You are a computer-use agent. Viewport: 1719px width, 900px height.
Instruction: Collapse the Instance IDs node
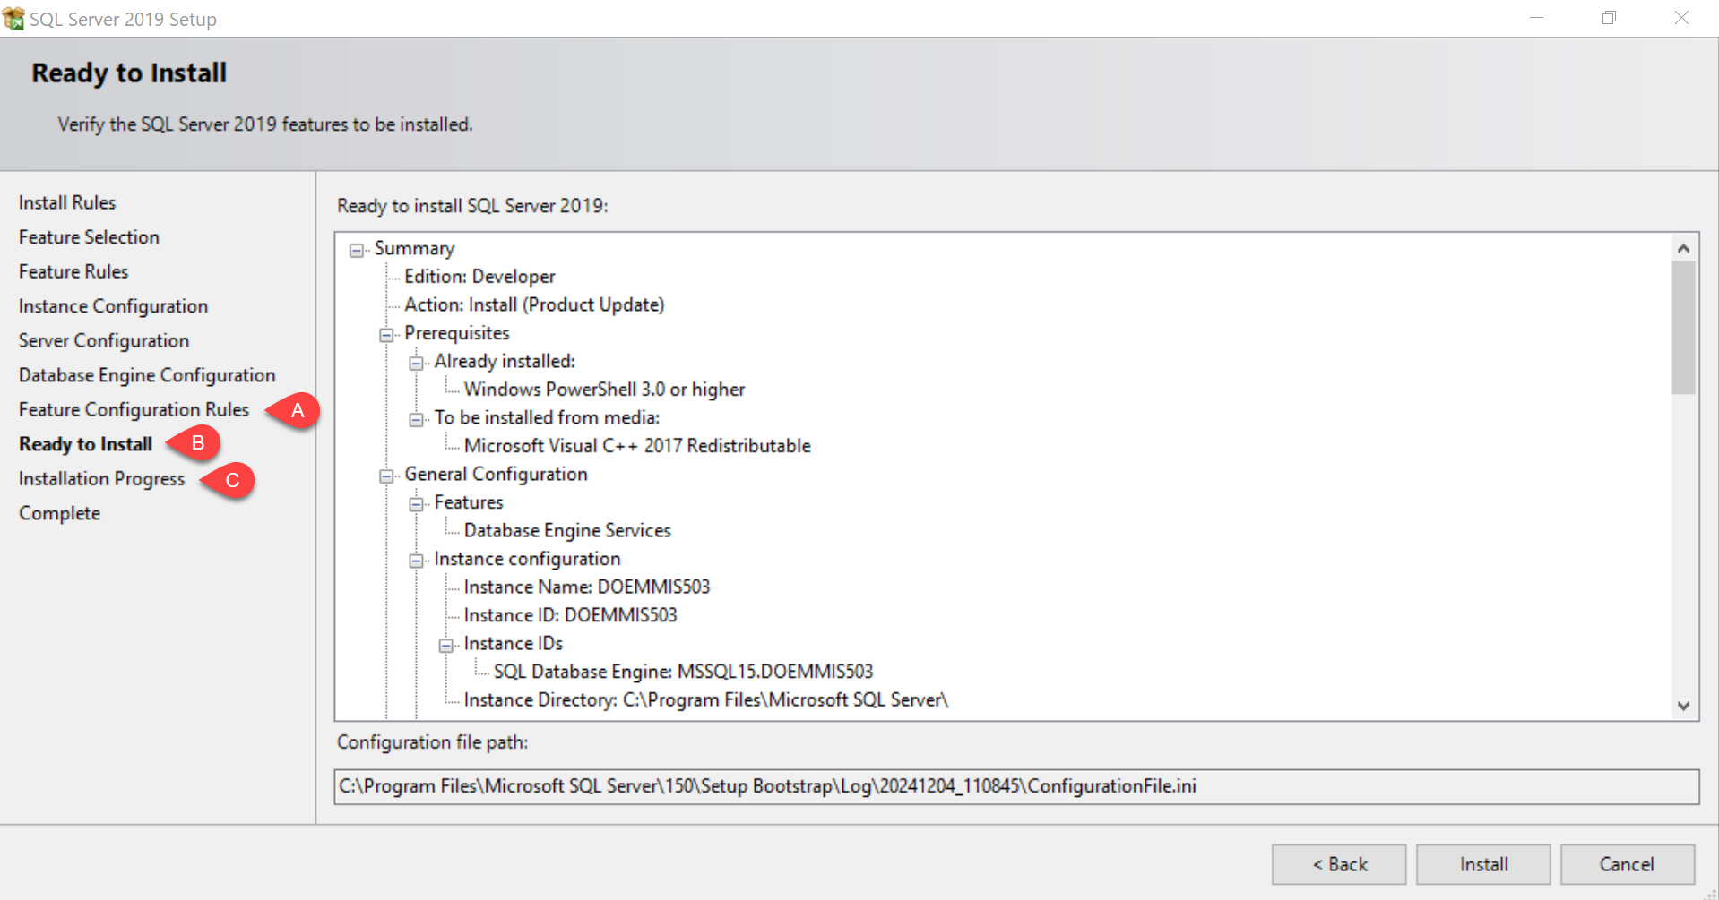coord(445,645)
